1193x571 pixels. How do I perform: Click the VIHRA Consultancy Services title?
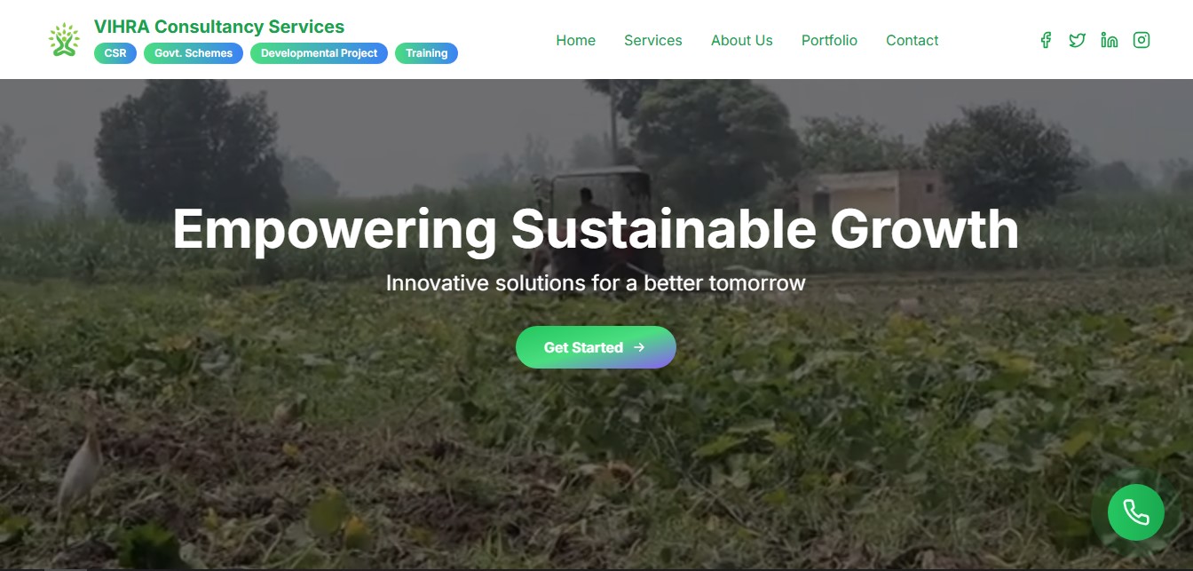click(x=219, y=27)
